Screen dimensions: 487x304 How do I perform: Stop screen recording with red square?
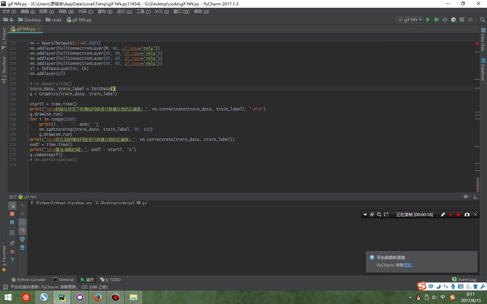point(458,214)
